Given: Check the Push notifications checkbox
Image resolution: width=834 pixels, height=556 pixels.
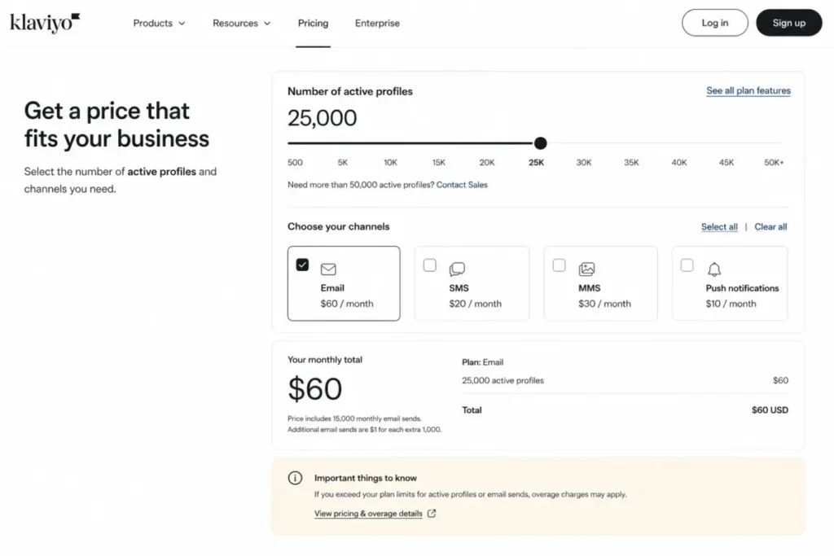Looking at the screenshot, I should pyautogui.click(x=687, y=265).
